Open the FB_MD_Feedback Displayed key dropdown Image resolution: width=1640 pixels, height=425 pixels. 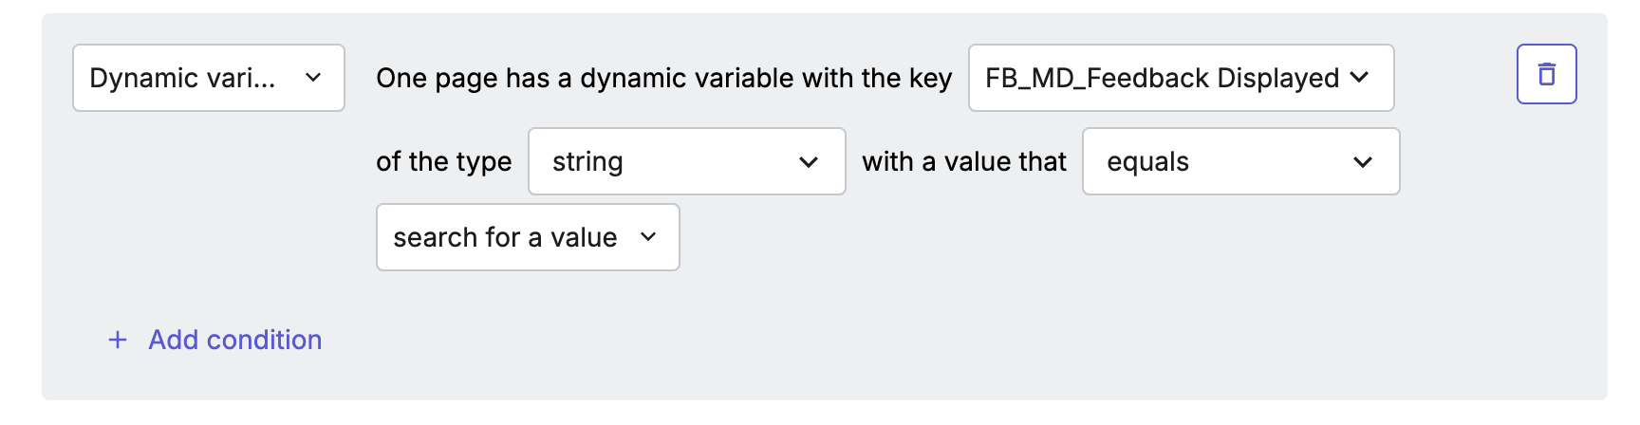tap(1182, 78)
